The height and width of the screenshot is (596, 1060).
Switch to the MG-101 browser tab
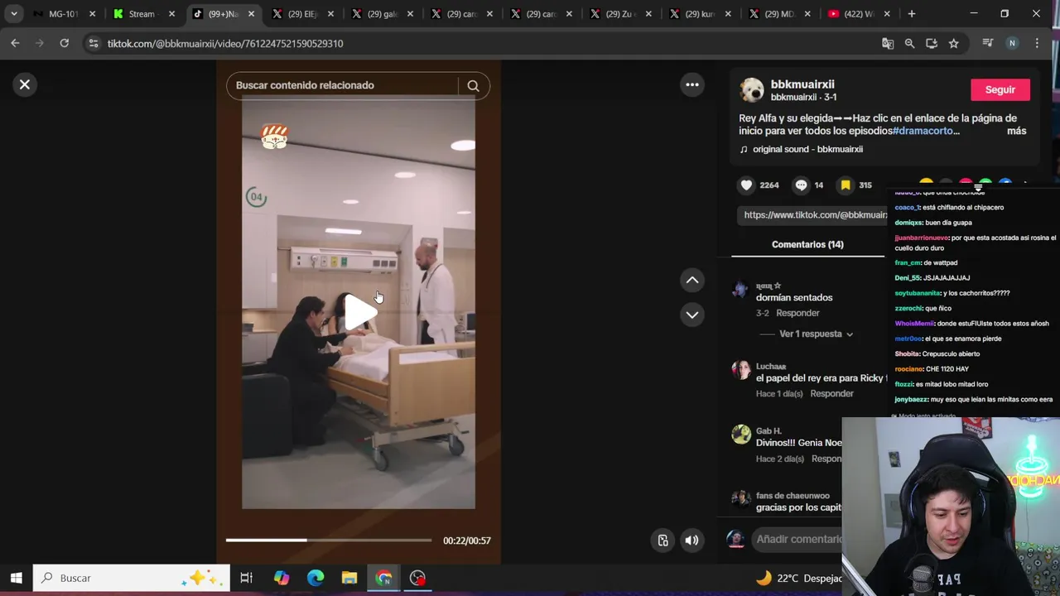click(62, 14)
